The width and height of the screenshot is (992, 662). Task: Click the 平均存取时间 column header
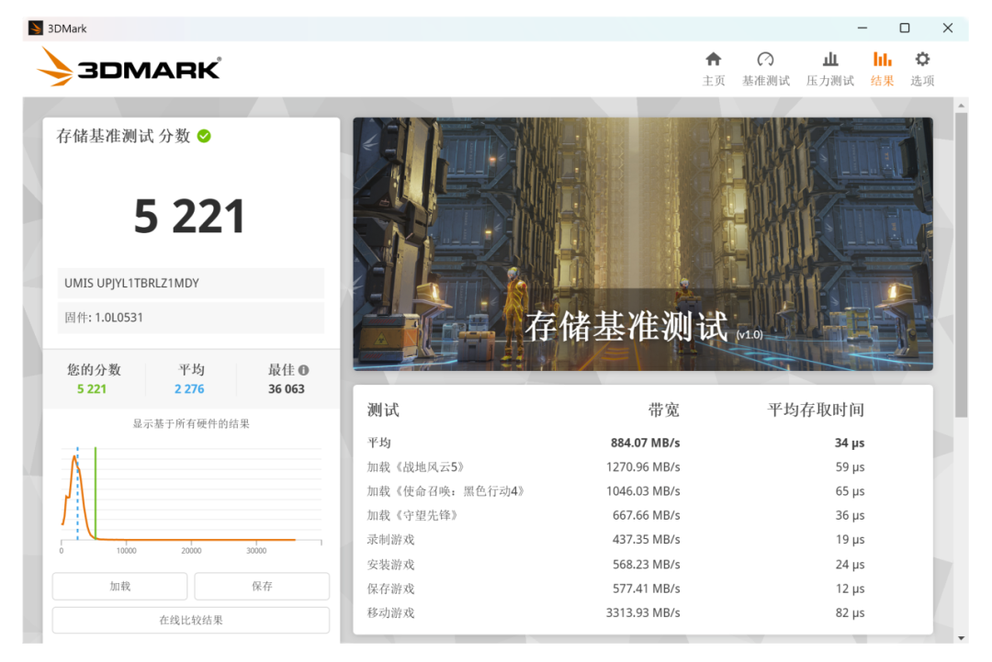pos(816,410)
